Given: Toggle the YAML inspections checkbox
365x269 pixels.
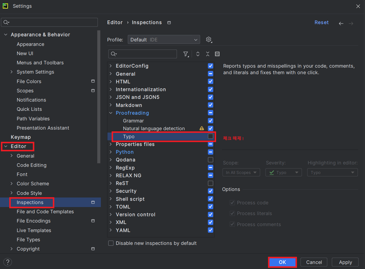Looking at the screenshot, I should point(210,230).
